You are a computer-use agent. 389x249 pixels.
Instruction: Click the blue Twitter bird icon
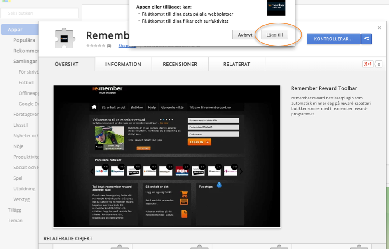click(x=219, y=185)
